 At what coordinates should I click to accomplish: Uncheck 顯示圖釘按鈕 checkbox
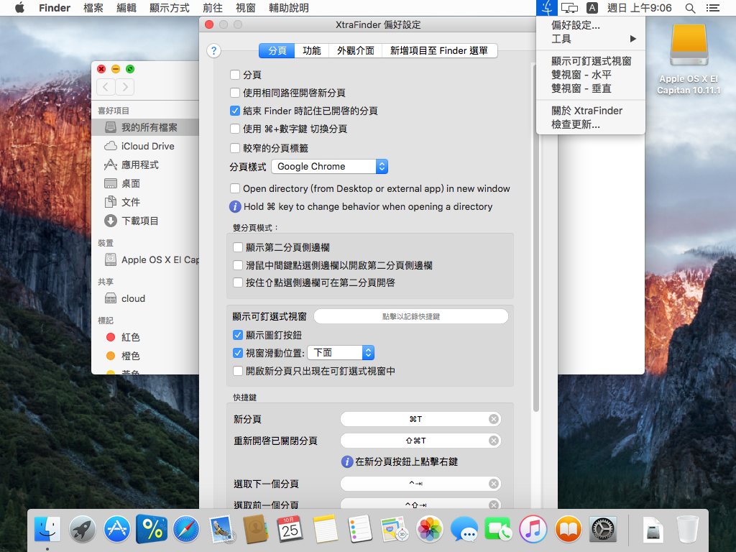(238, 335)
